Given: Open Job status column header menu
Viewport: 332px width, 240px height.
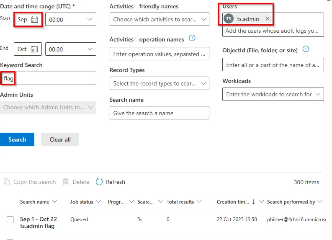Looking at the screenshot, I should point(98,202).
